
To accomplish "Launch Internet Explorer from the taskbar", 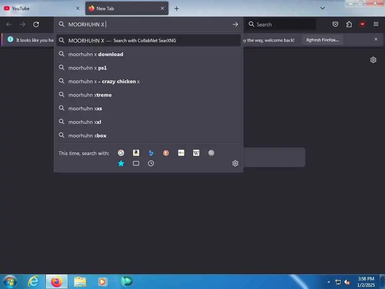I will pos(33,281).
